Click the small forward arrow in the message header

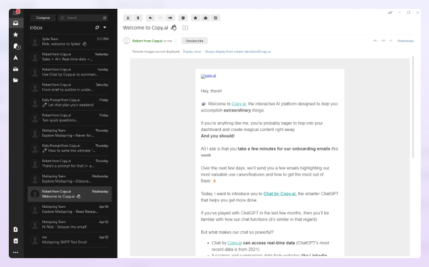click(384, 41)
